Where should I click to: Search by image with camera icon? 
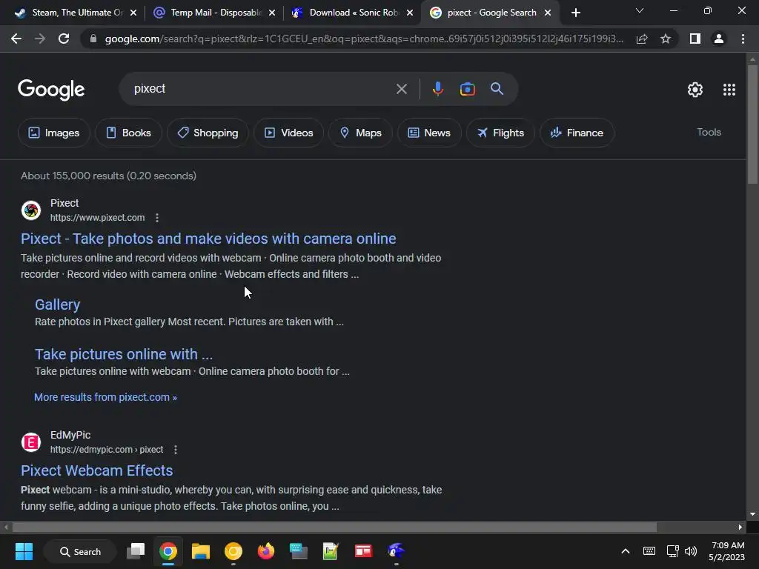coord(467,89)
